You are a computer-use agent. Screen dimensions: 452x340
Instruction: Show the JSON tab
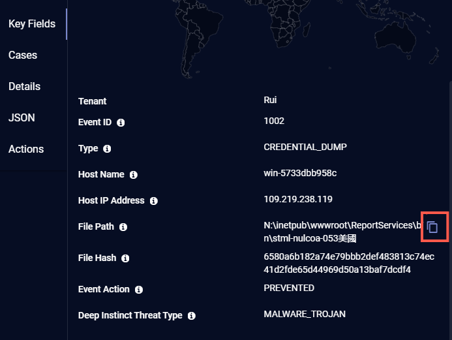tap(22, 118)
